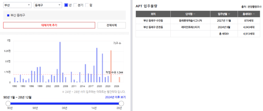Image resolution: width=263 pixels, height=111 pixels.
Task: Click the 래미안포레스티지 complex name
Action: point(190,27)
